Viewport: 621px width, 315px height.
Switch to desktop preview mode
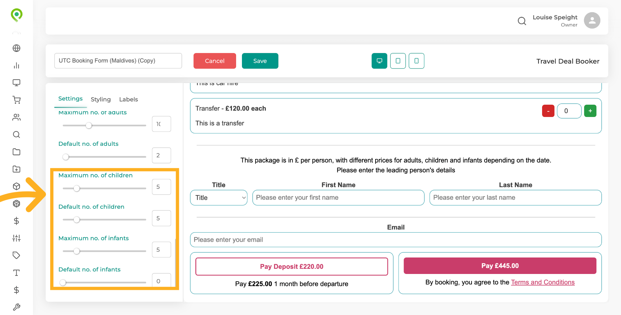pyautogui.click(x=379, y=61)
